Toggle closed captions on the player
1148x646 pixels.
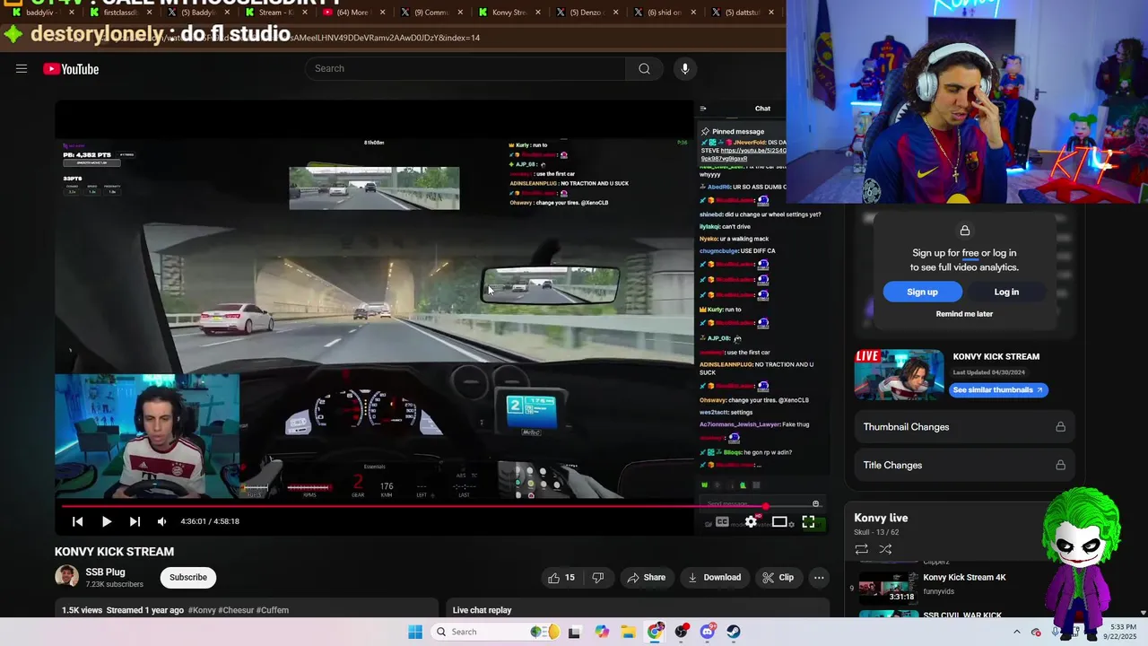(722, 521)
